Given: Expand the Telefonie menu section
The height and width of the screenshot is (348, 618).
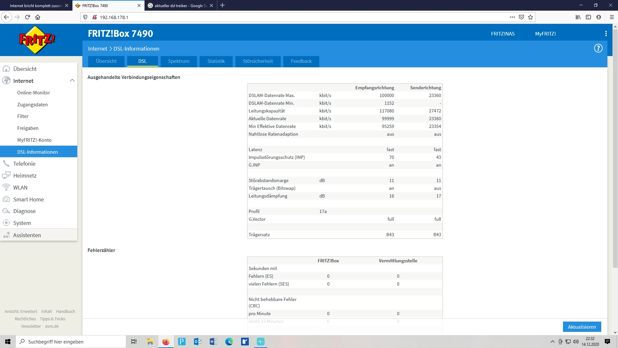Looking at the screenshot, I should [x=24, y=164].
